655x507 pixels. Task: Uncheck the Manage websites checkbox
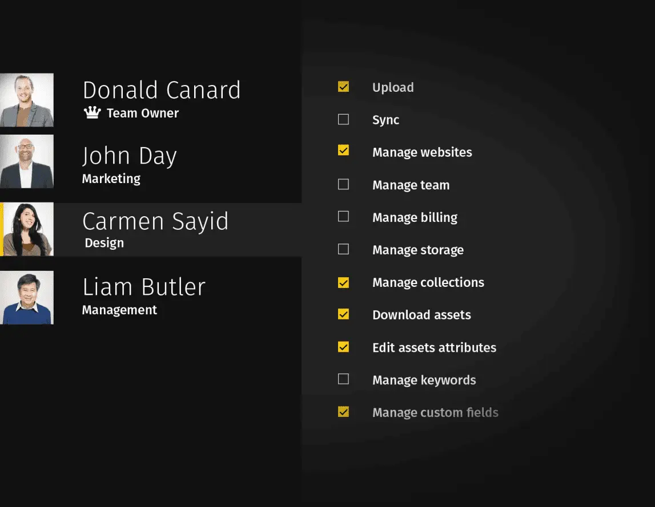click(343, 150)
